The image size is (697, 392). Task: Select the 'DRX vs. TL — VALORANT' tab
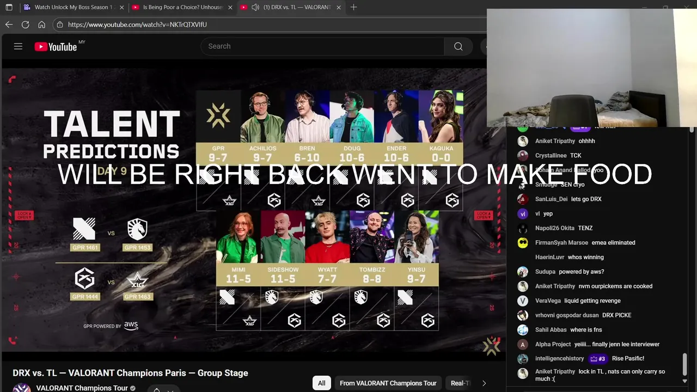click(x=290, y=8)
